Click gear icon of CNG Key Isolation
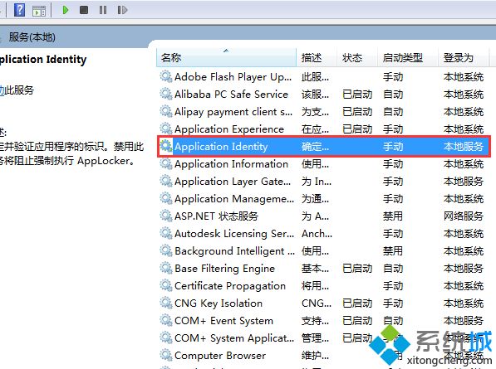 166,303
